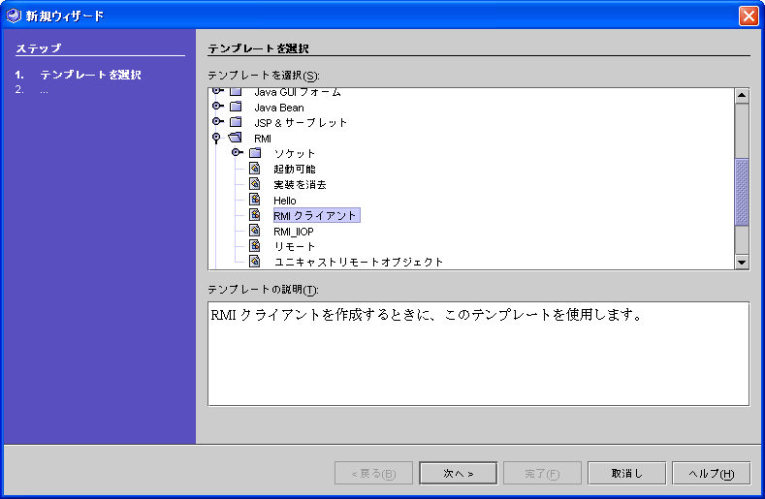This screenshot has height=499, width=765.
Task: Click the 起動可能 template file icon
Action: tap(254, 170)
